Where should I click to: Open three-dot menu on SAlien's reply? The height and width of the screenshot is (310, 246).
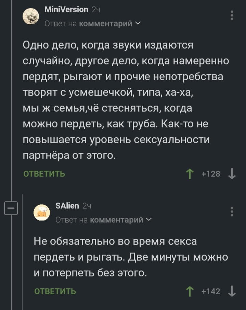point(232,212)
